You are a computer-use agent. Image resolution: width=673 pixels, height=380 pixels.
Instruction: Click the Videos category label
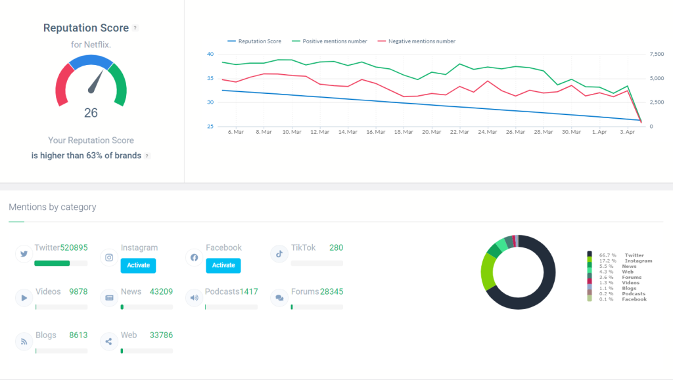48,292
